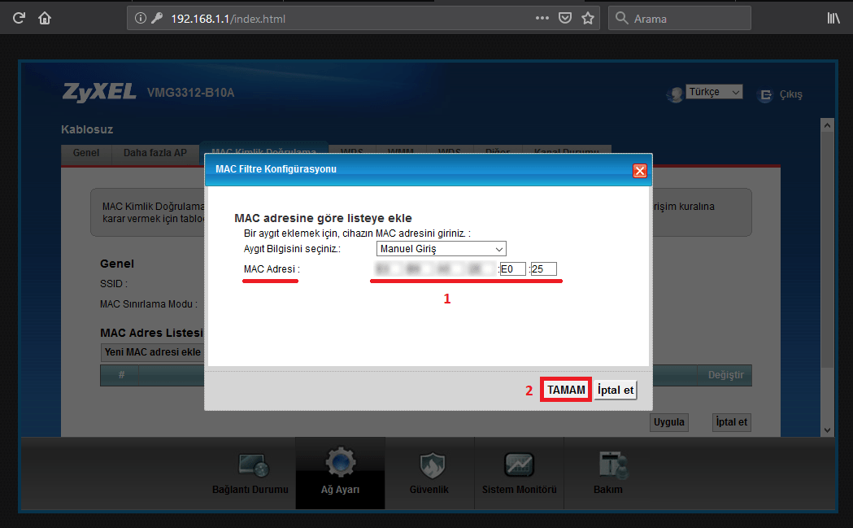Confirm with the TAMAM button
Image resolution: width=853 pixels, height=528 pixels.
(x=566, y=390)
